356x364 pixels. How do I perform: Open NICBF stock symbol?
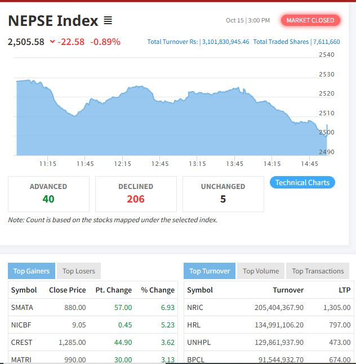point(21,325)
